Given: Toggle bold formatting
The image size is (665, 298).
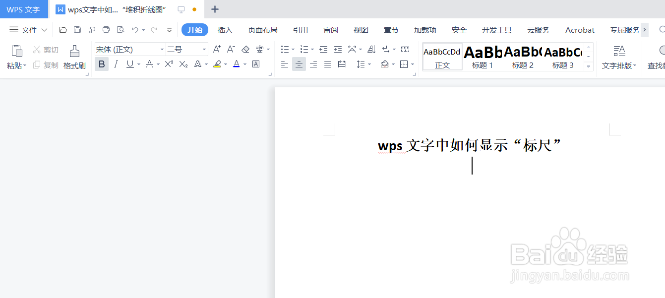Looking at the screenshot, I should 101,64.
